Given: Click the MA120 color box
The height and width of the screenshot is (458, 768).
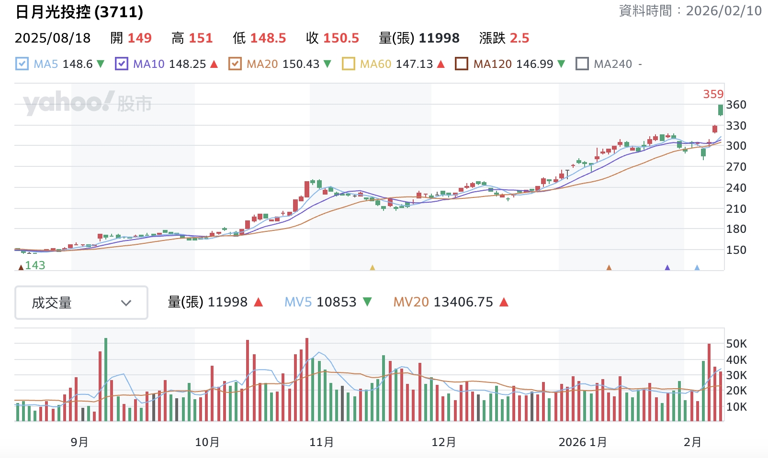Looking at the screenshot, I should click(x=462, y=64).
